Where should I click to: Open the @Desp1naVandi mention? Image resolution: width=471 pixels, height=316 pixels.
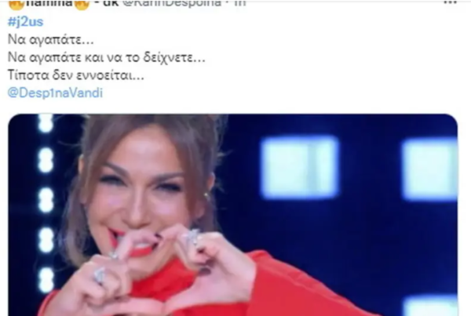tap(55, 93)
